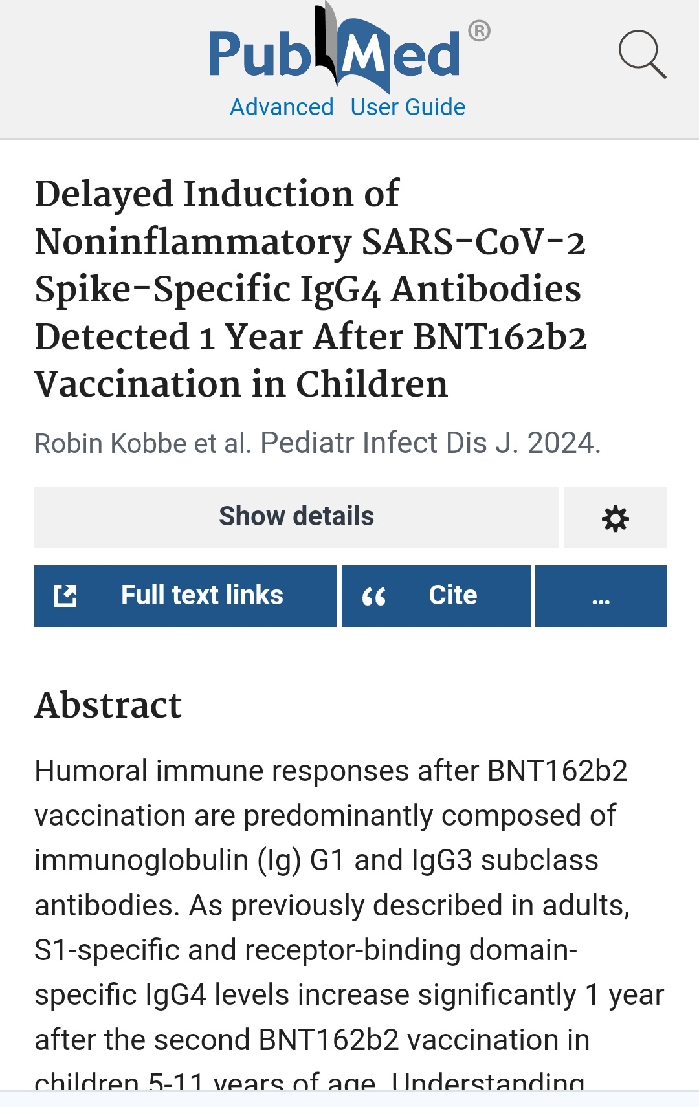Click the quotation mark Cite icon
Screen dimensions: 699x1107
click(374, 597)
